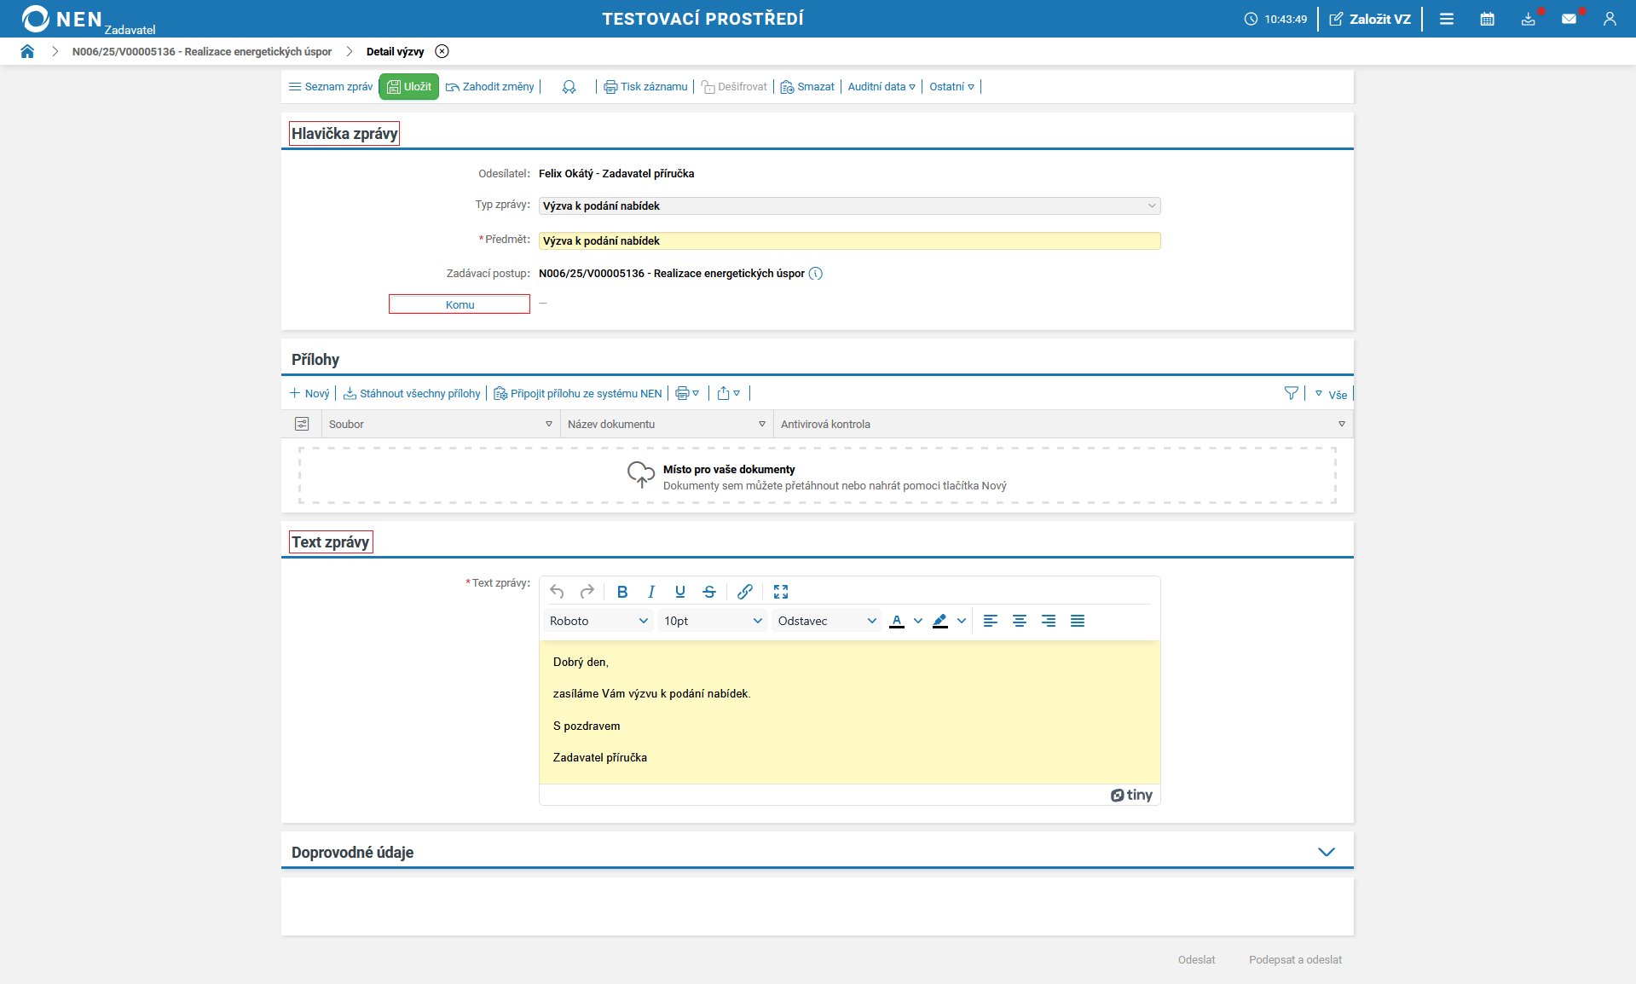The width and height of the screenshot is (1636, 984).
Task: Click the home icon in breadcrumb
Action: (27, 51)
